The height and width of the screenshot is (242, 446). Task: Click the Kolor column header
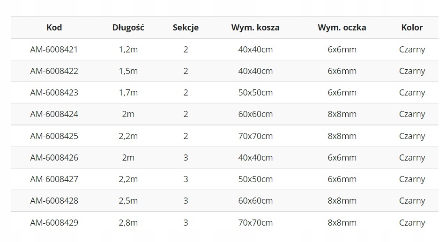point(412,28)
